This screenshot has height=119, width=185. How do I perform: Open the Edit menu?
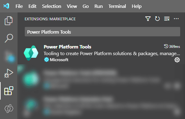tap(32, 6)
